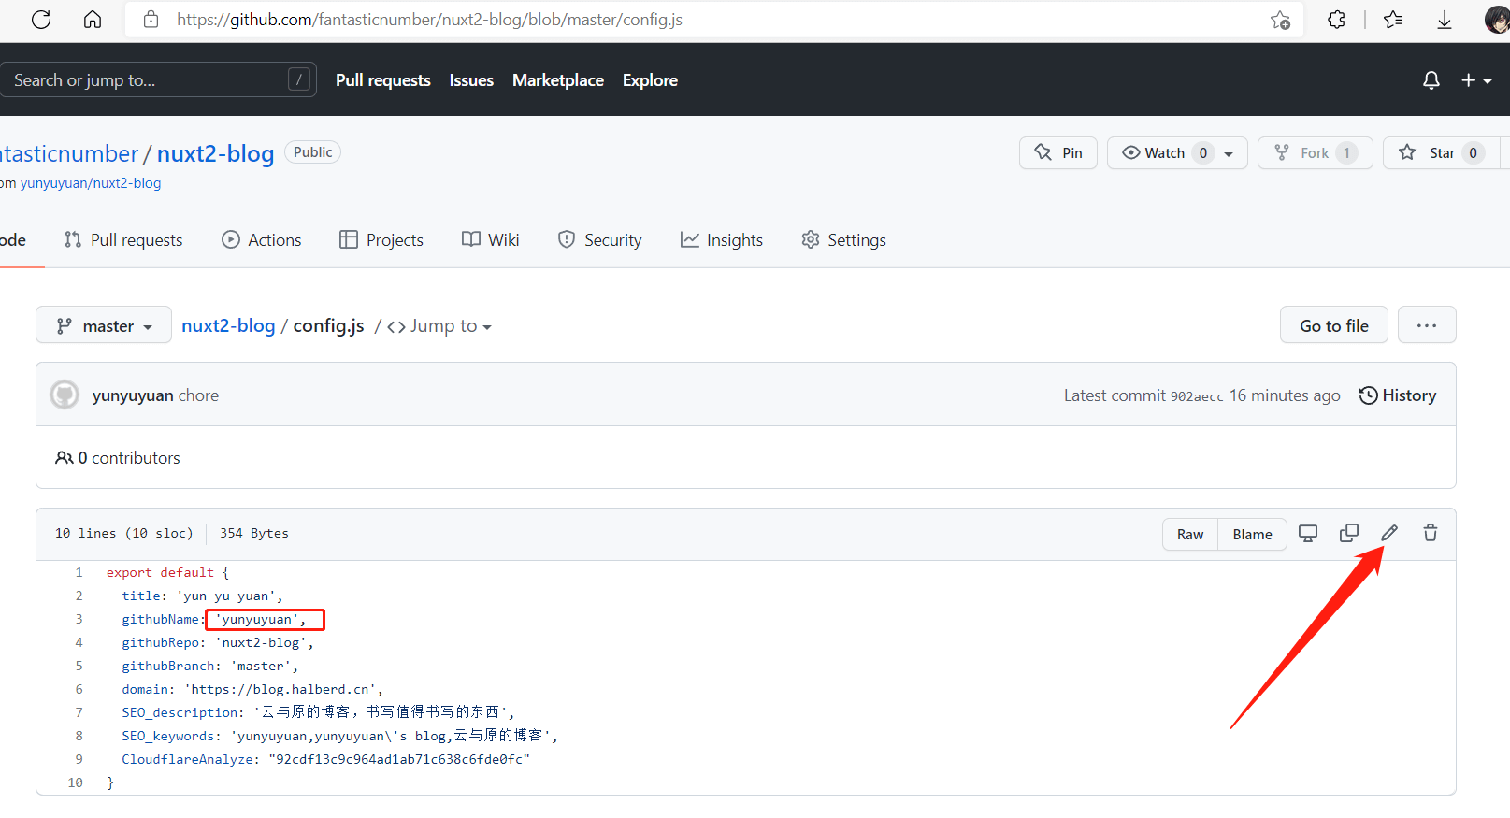The width and height of the screenshot is (1510, 818).
Task: Open the master branch selector
Action: coord(104,325)
